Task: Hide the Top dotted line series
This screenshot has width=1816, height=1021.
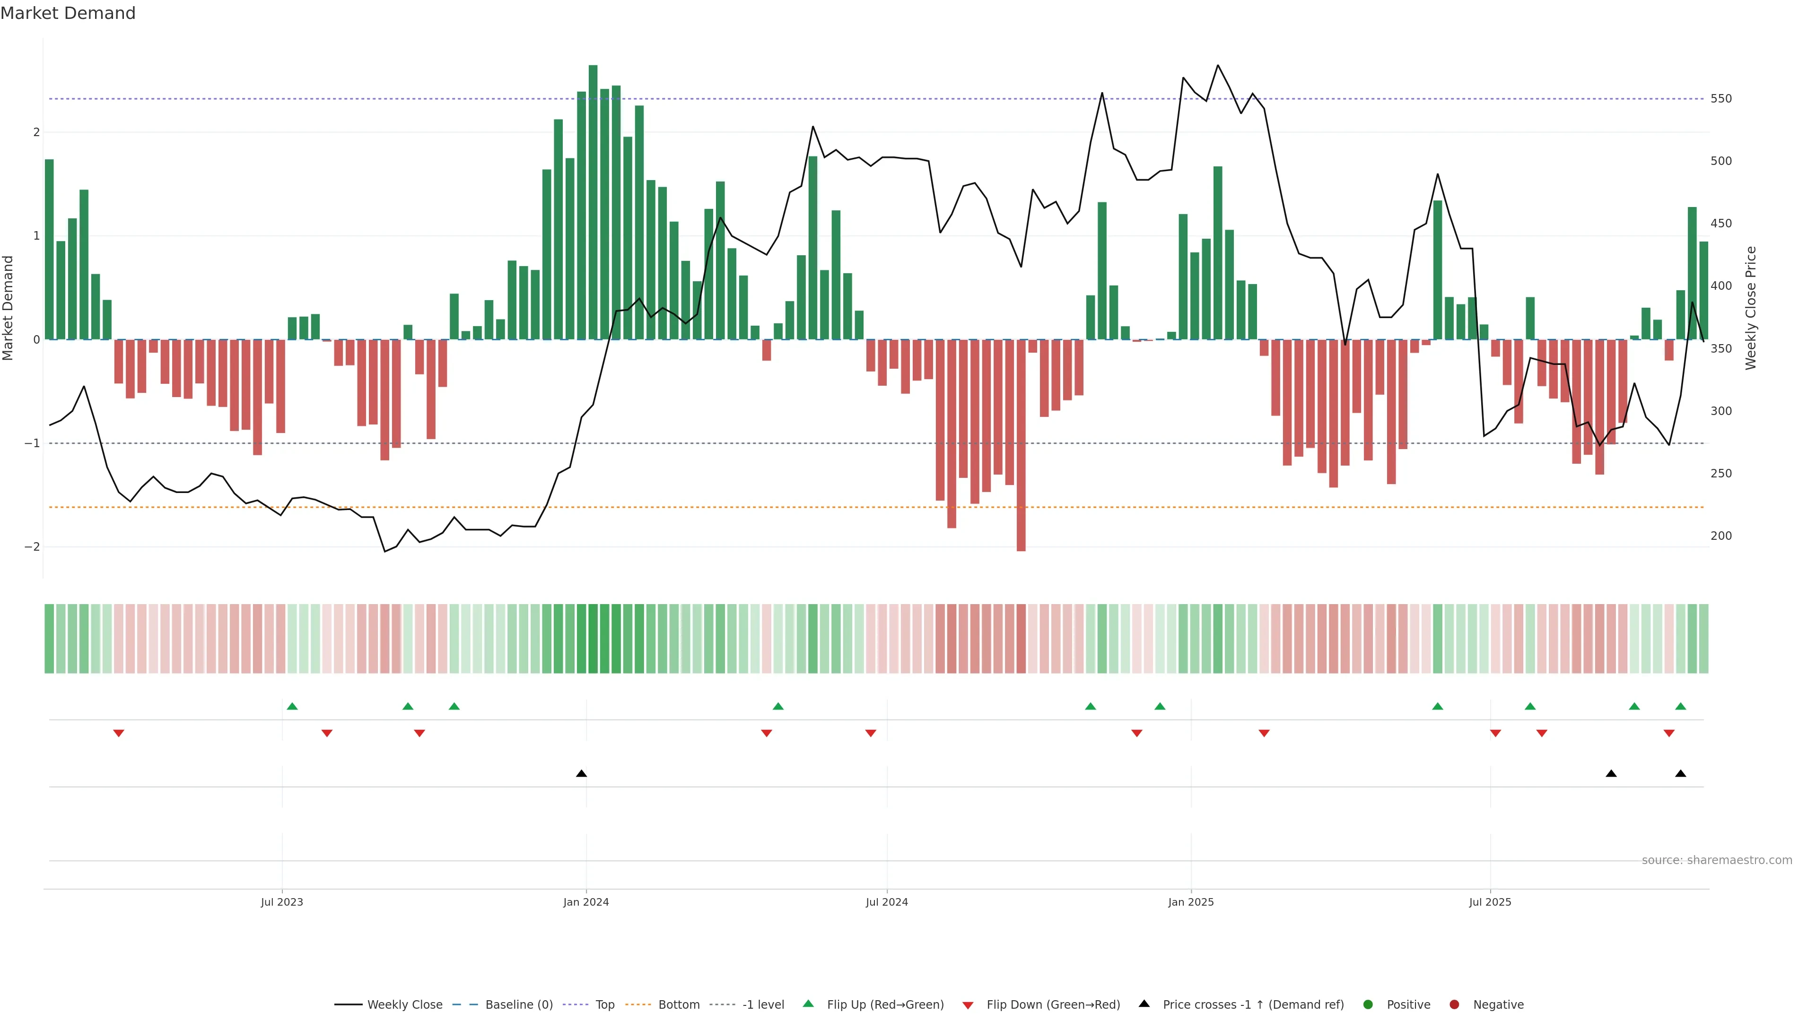Action: [x=604, y=1005]
